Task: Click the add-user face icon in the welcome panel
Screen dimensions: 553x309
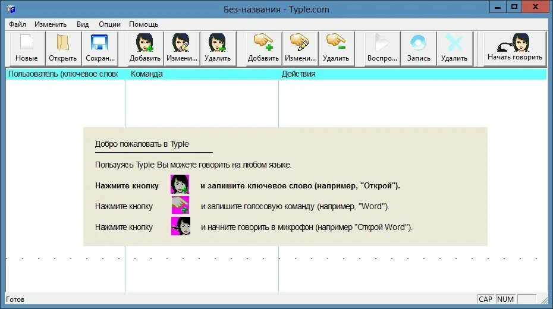Action: (180, 184)
